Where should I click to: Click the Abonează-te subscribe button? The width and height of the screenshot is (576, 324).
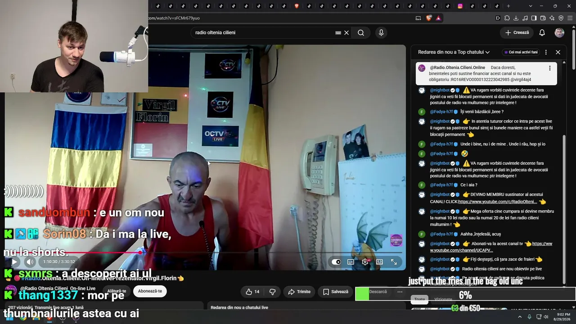[150, 291]
